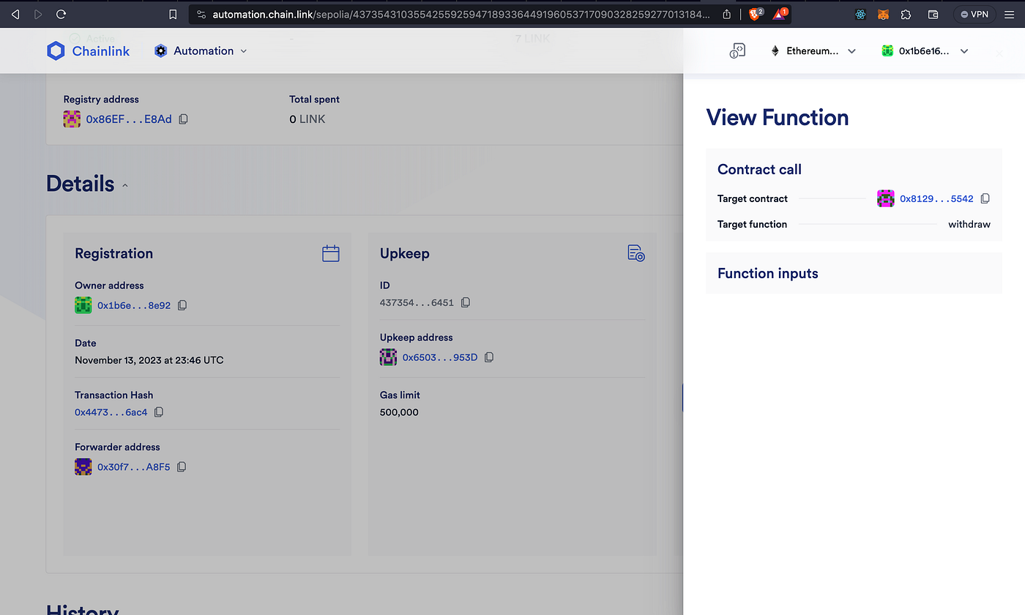Click the docs code icon in header
The height and width of the screenshot is (615, 1025).
737,51
